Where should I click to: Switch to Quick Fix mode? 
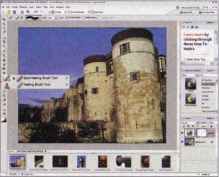186,12
